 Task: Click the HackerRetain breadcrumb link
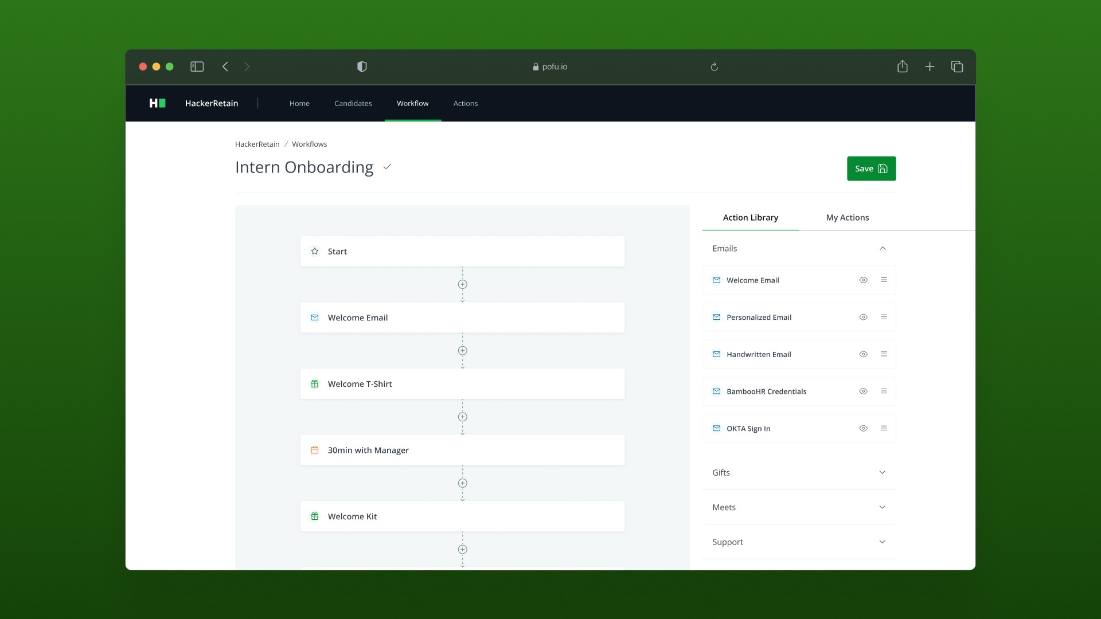tap(257, 144)
